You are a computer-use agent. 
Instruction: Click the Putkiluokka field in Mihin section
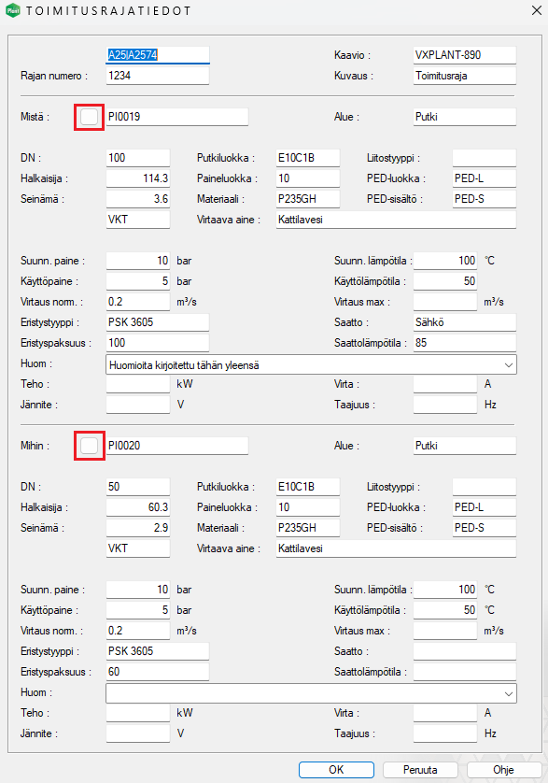point(308,487)
